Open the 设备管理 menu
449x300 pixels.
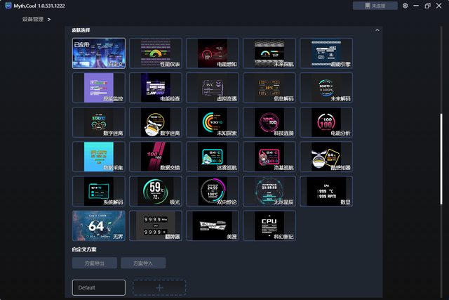coord(32,19)
